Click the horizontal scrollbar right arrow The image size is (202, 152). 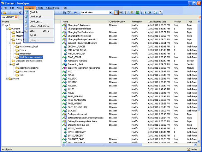(x=196, y=144)
